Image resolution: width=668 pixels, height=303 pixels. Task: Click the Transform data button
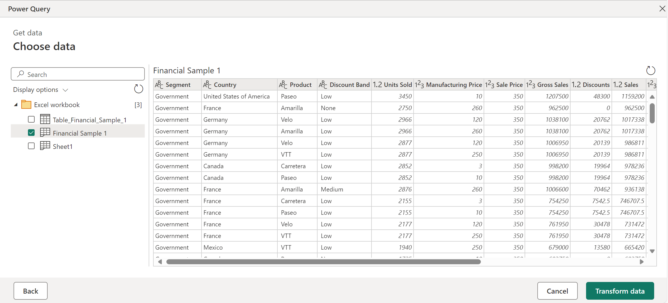pyautogui.click(x=620, y=291)
